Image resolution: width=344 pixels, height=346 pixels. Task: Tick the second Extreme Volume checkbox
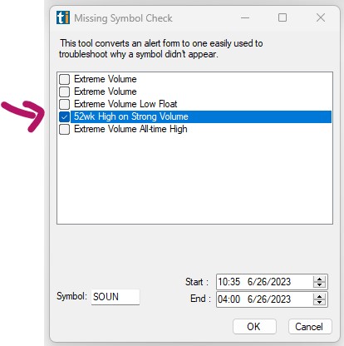(x=64, y=91)
